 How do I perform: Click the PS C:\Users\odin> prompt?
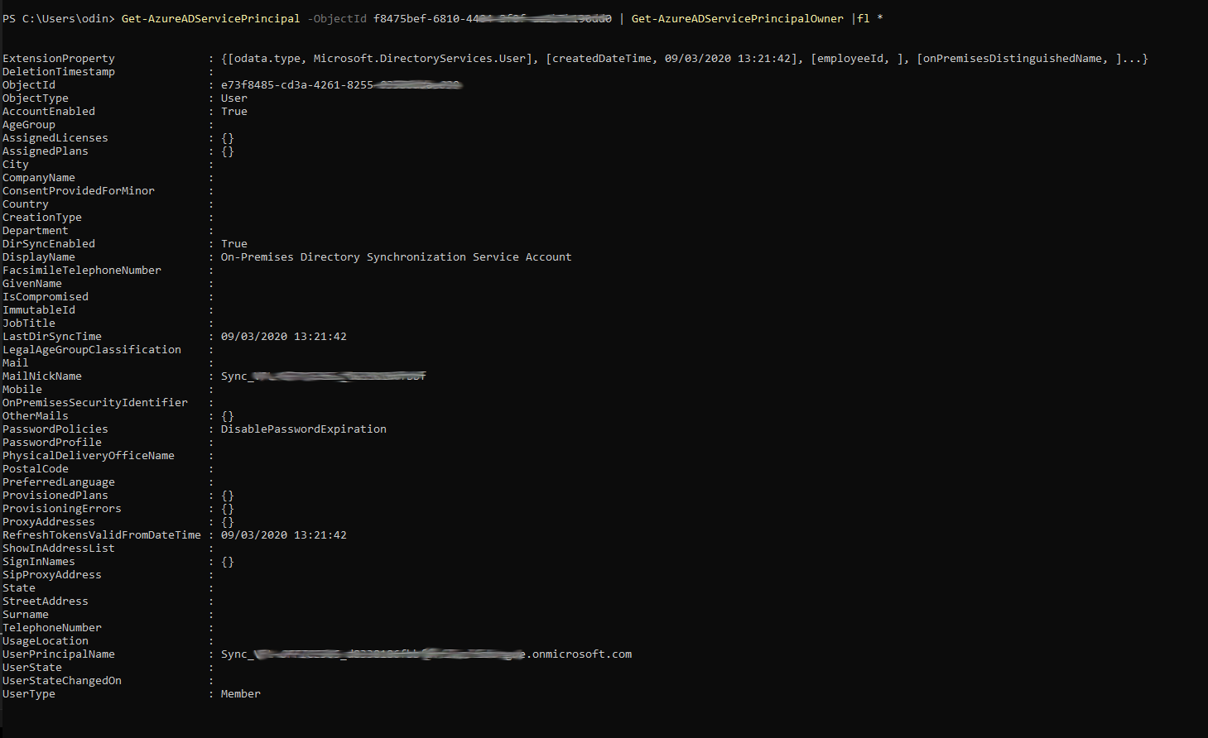click(x=58, y=18)
